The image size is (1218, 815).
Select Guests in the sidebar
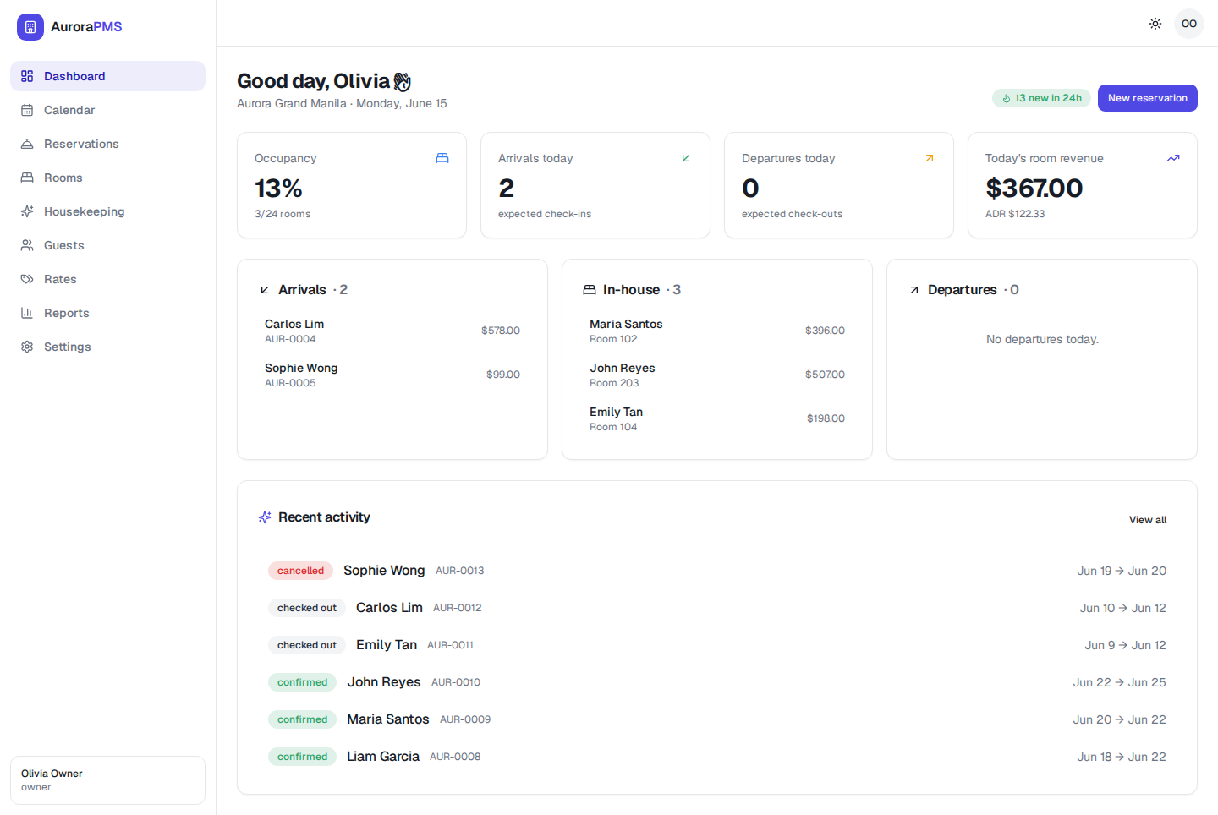[x=107, y=245]
